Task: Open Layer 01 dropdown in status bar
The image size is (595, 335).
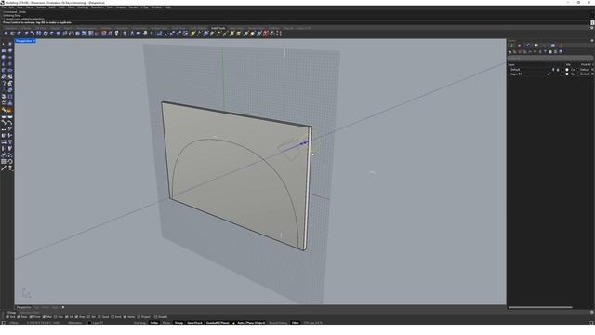Action: [x=98, y=323]
